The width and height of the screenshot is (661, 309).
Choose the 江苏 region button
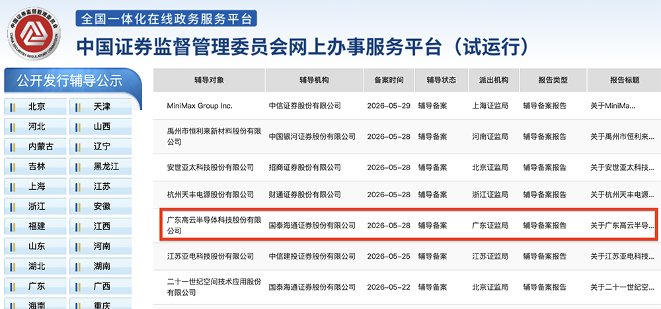point(100,187)
